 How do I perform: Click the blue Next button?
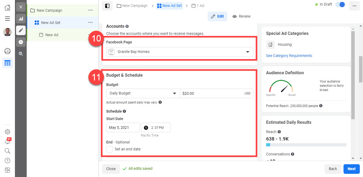click(x=352, y=169)
